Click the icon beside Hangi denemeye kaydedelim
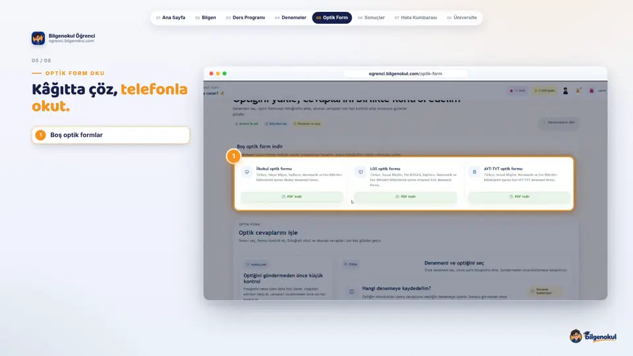The height and width of the screenshot is (356, 633). 351,291
